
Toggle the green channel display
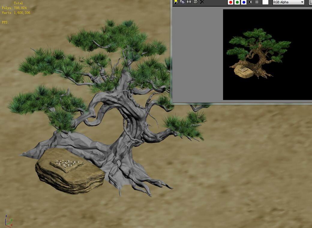pos(237,2)
